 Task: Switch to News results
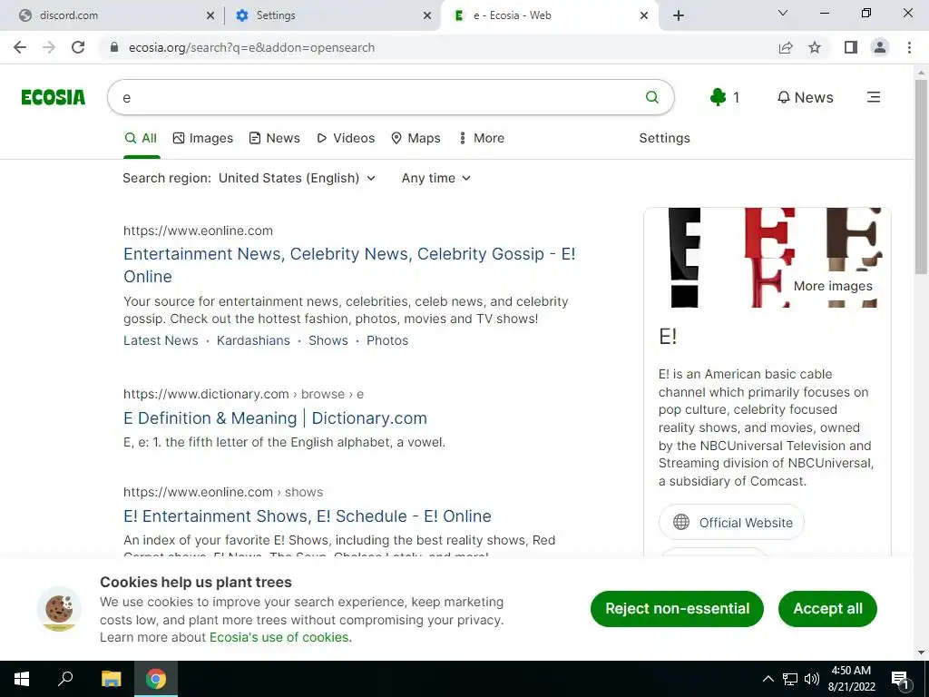tap(274, 138)
